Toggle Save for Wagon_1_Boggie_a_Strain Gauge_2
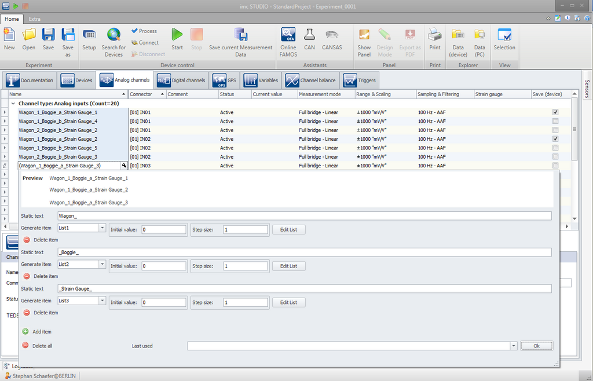 point(555,139)
